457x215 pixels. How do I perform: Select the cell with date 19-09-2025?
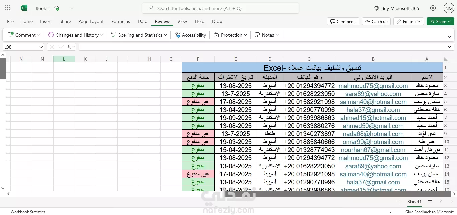pos(236,118)
